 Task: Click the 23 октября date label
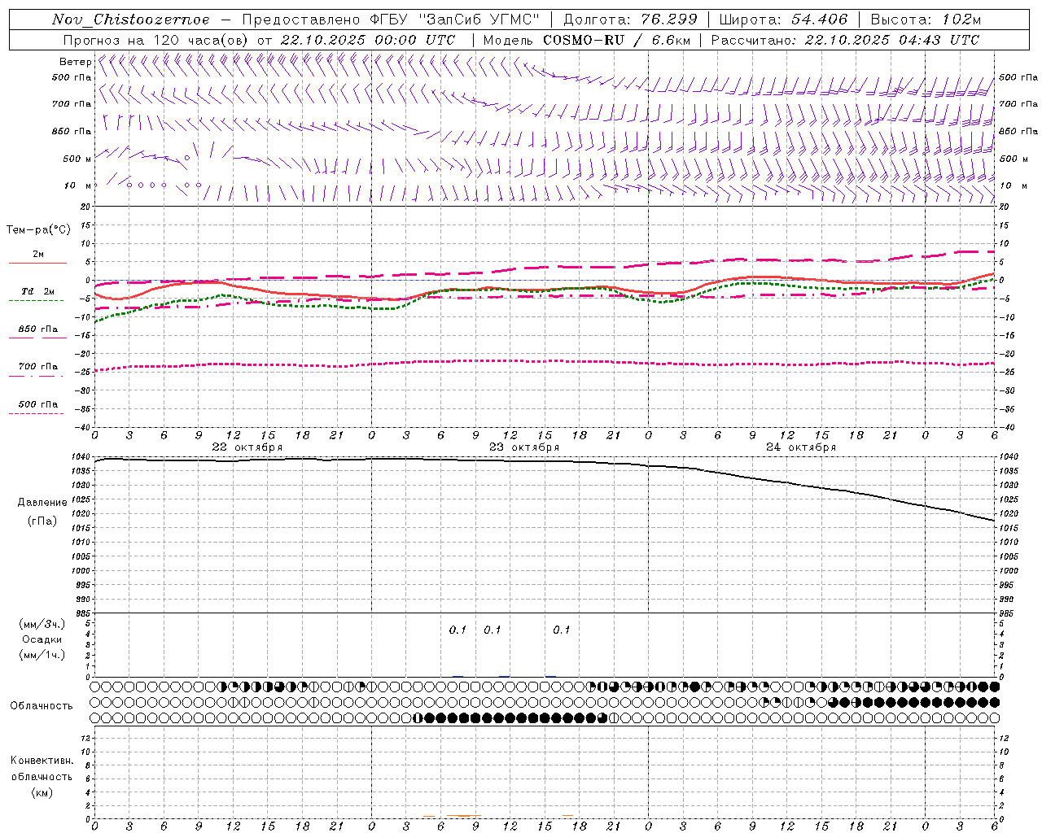(x=524, y=447)
